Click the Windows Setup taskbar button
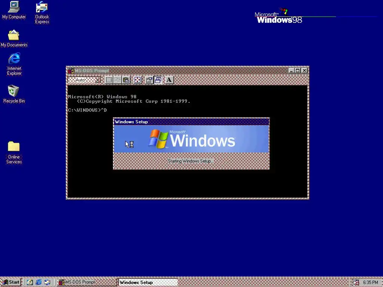The width and height of the screenshot is (383, 287). pyautogui.click(x=148, y=283)
